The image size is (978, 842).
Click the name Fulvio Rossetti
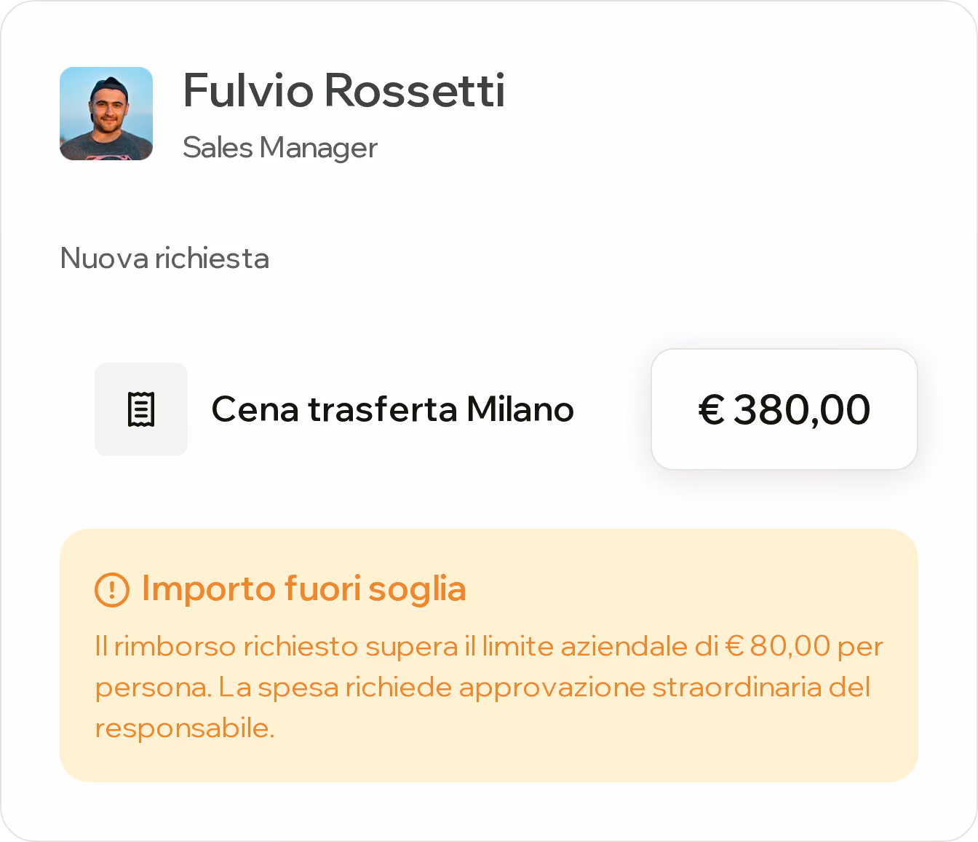(x=343, y=91)
